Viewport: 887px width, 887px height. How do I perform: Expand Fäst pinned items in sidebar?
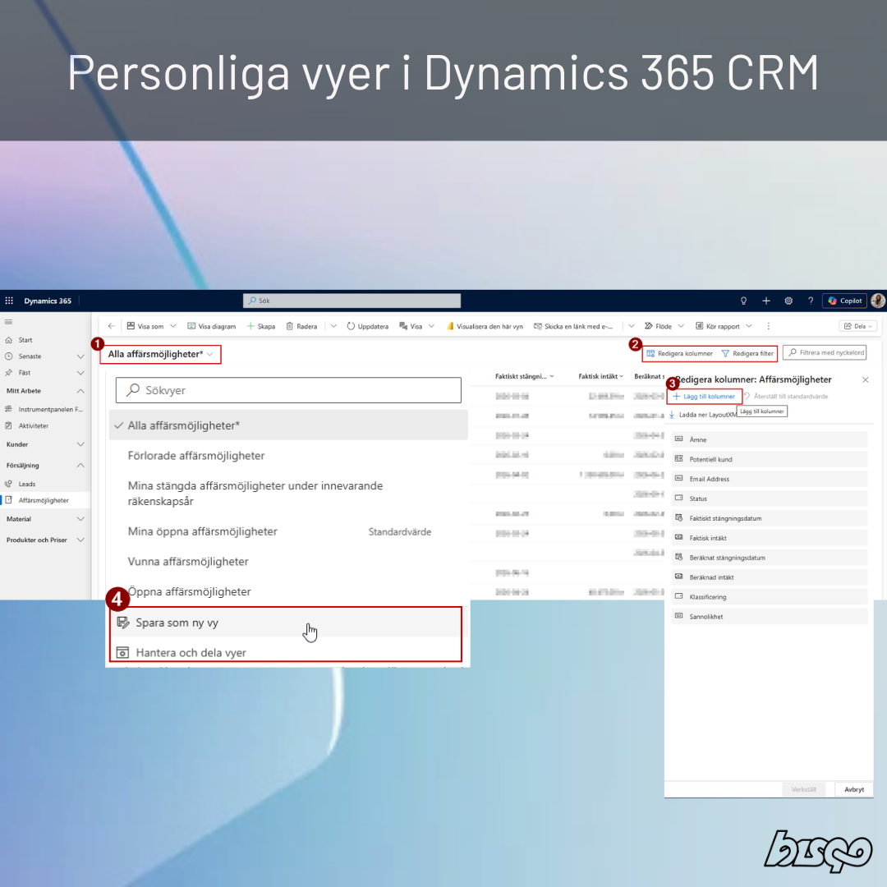80,373
